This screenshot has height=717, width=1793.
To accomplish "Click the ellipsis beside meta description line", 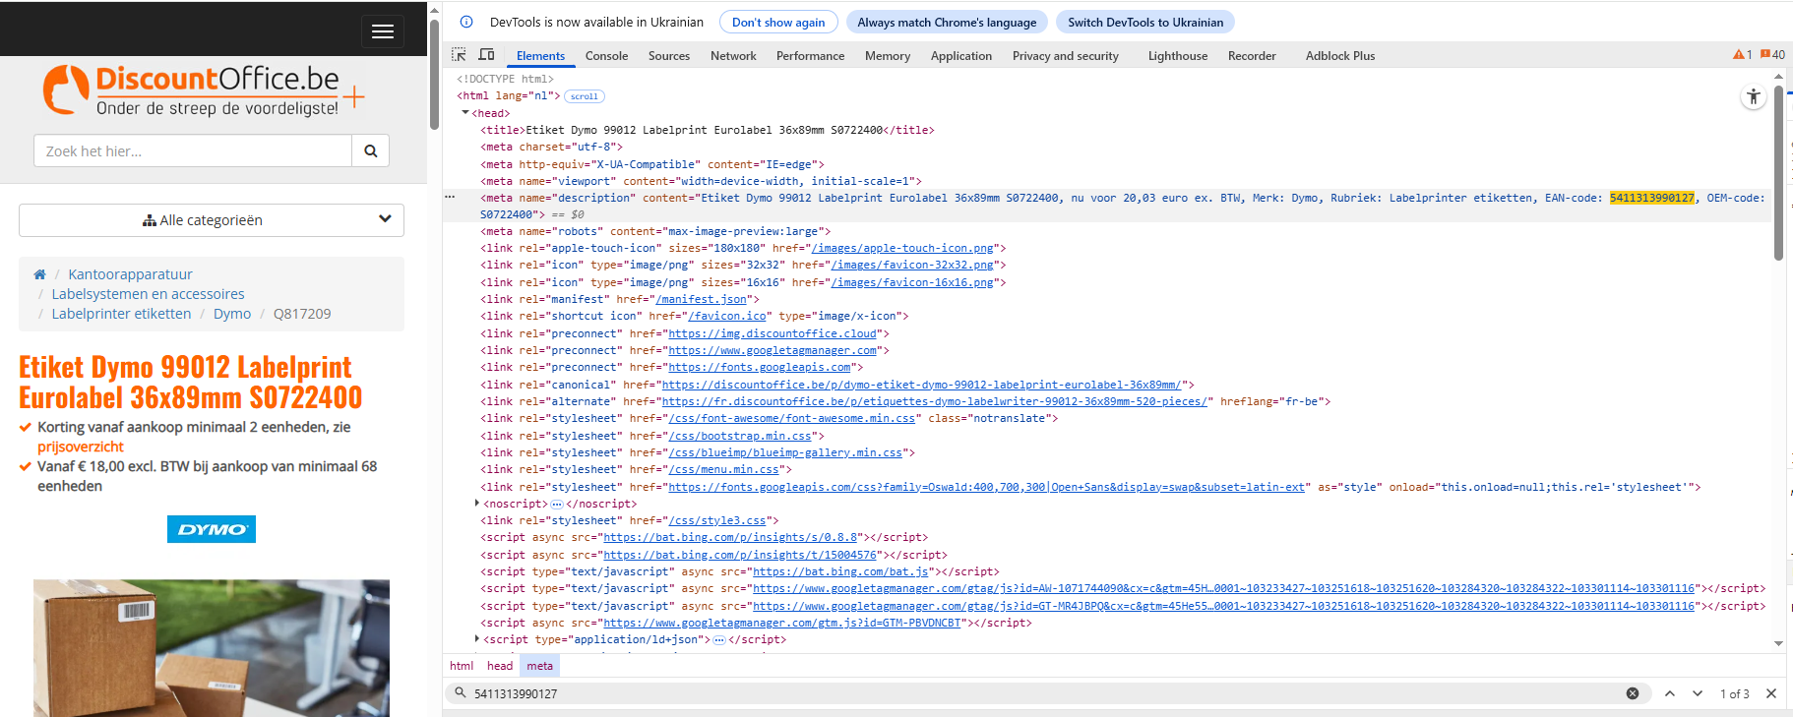I will pos(450,197).
